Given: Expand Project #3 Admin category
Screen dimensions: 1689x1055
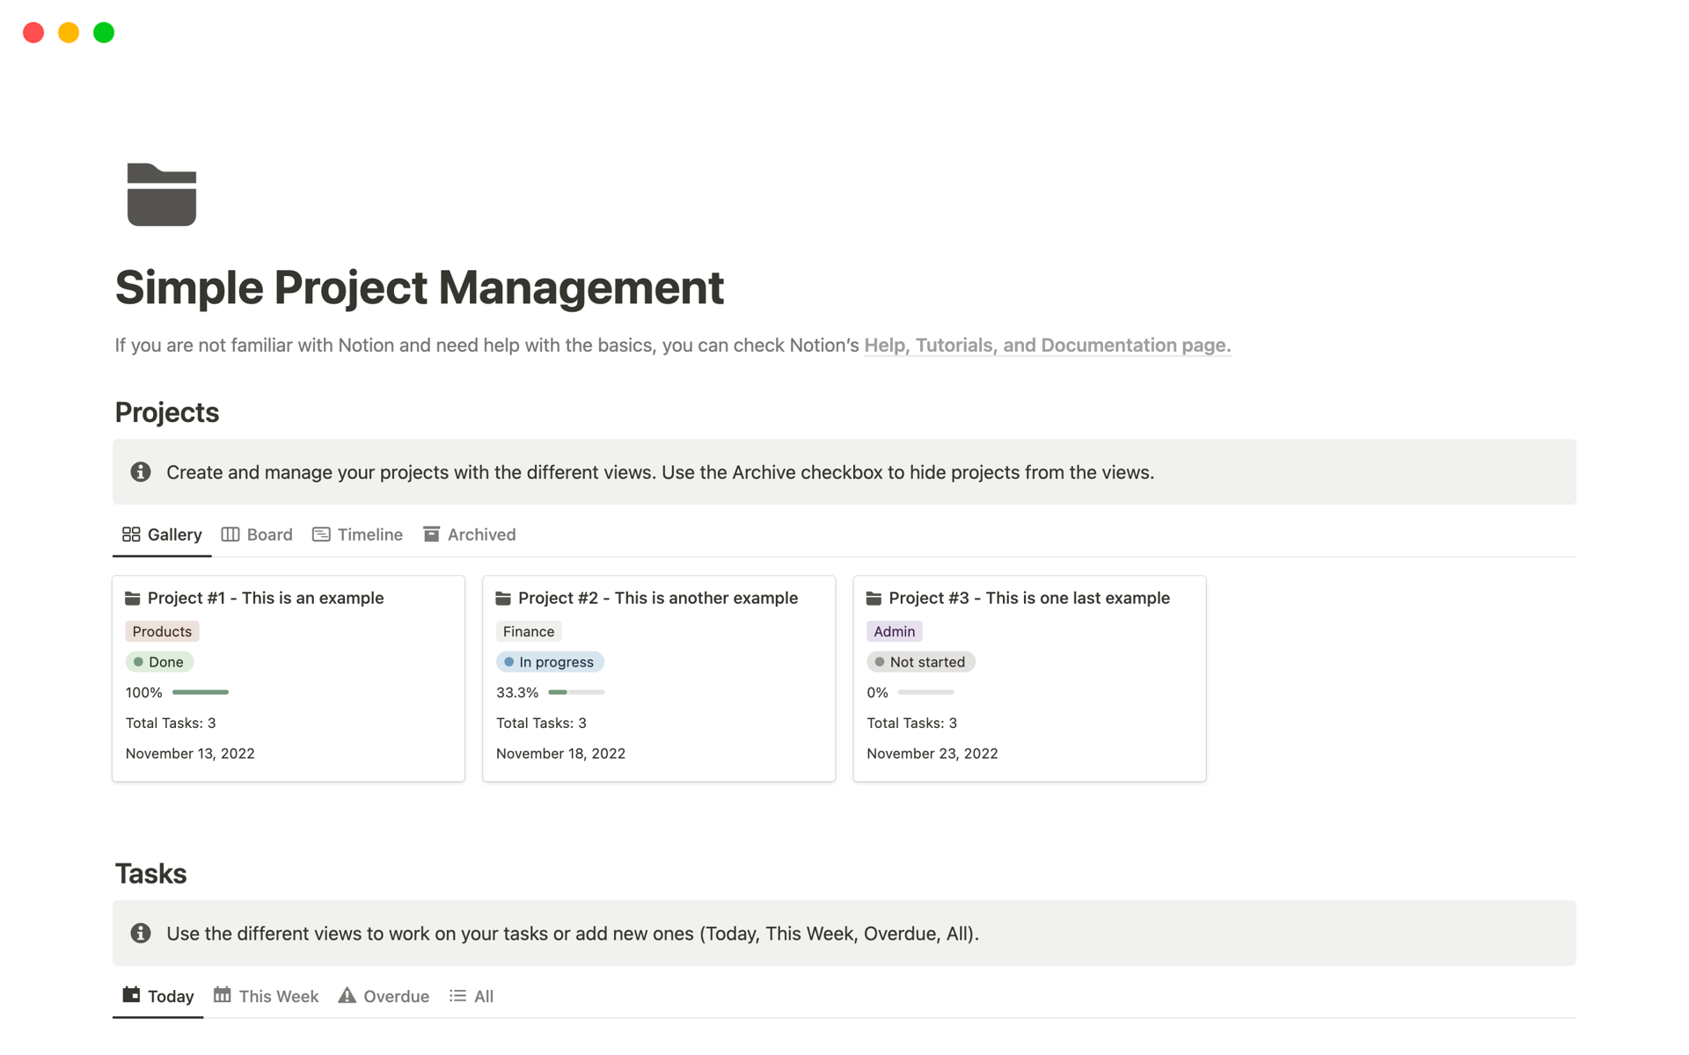Looking at the screenshot, I should (x=894, y=629).
